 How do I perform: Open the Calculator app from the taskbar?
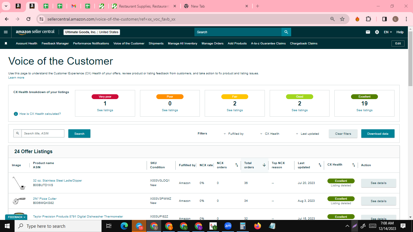coord(242,226)
